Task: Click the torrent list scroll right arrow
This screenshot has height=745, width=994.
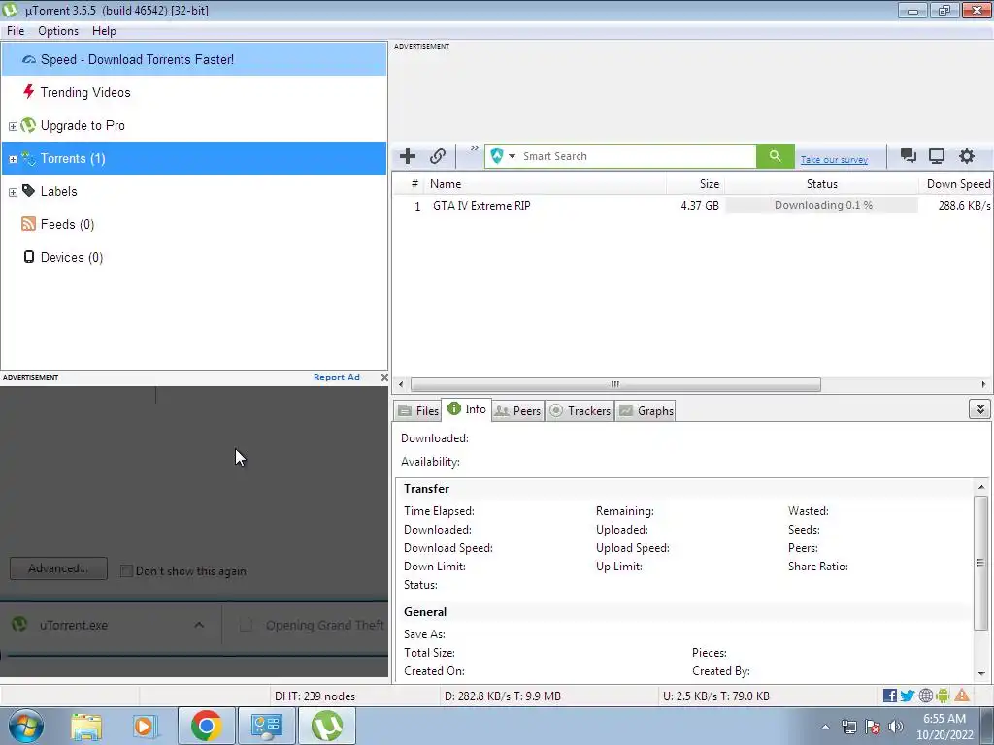Action: 983,384
